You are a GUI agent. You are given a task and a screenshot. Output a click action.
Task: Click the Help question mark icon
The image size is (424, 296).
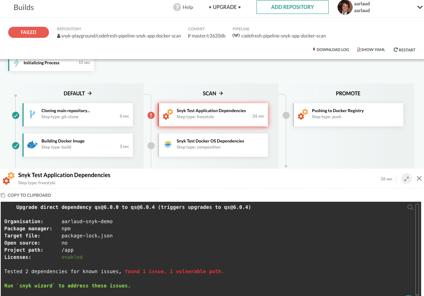pos(177,7)
